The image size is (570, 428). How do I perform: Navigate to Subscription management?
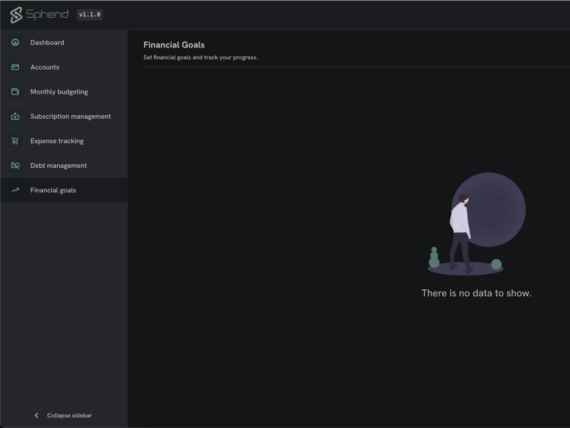point(64,116)
